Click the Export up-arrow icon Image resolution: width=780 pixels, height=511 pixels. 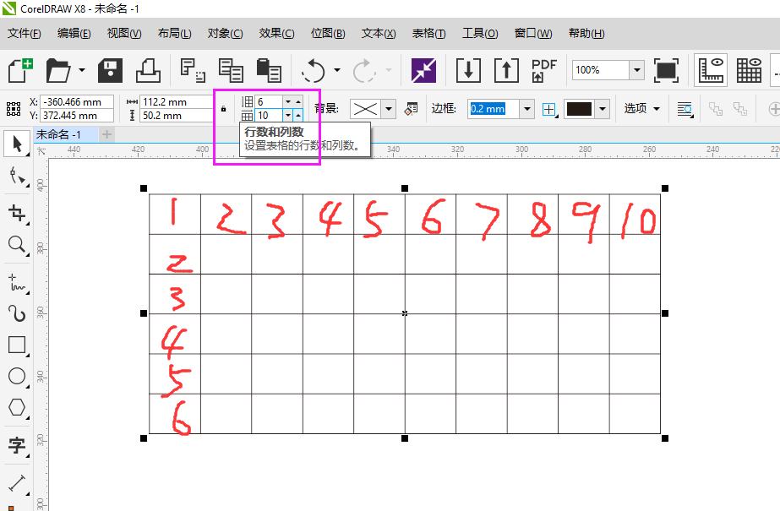[x=506, y=70]
